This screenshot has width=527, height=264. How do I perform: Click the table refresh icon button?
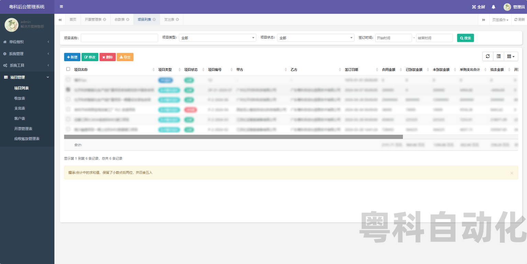coord(487,56)
